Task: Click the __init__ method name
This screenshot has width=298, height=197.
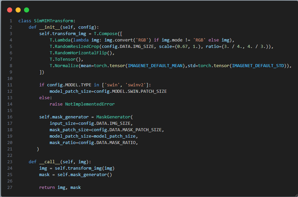Action: [x=50, y=27]
